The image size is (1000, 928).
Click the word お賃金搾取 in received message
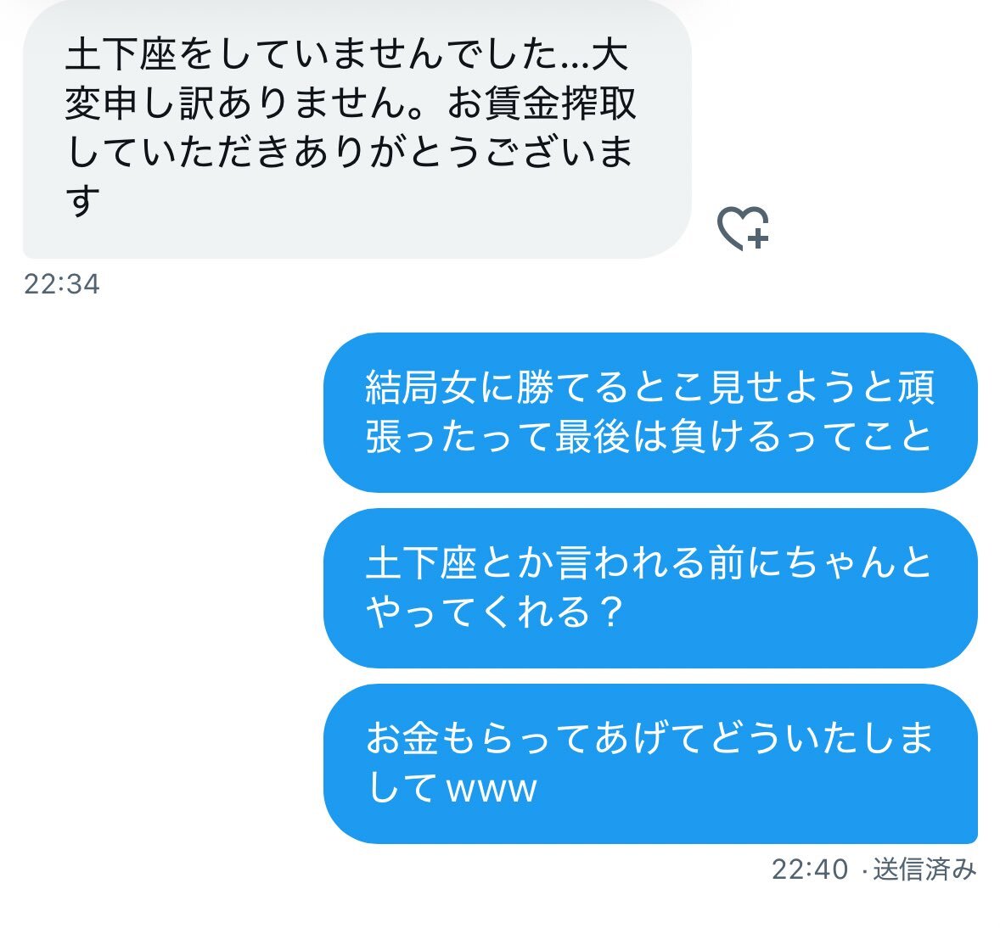coord(542,103)
